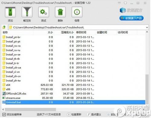Image resolution: width=151 pixels, height=118 pixels.
Task: Click the x86 folder icon
Action: coord(4,89)
